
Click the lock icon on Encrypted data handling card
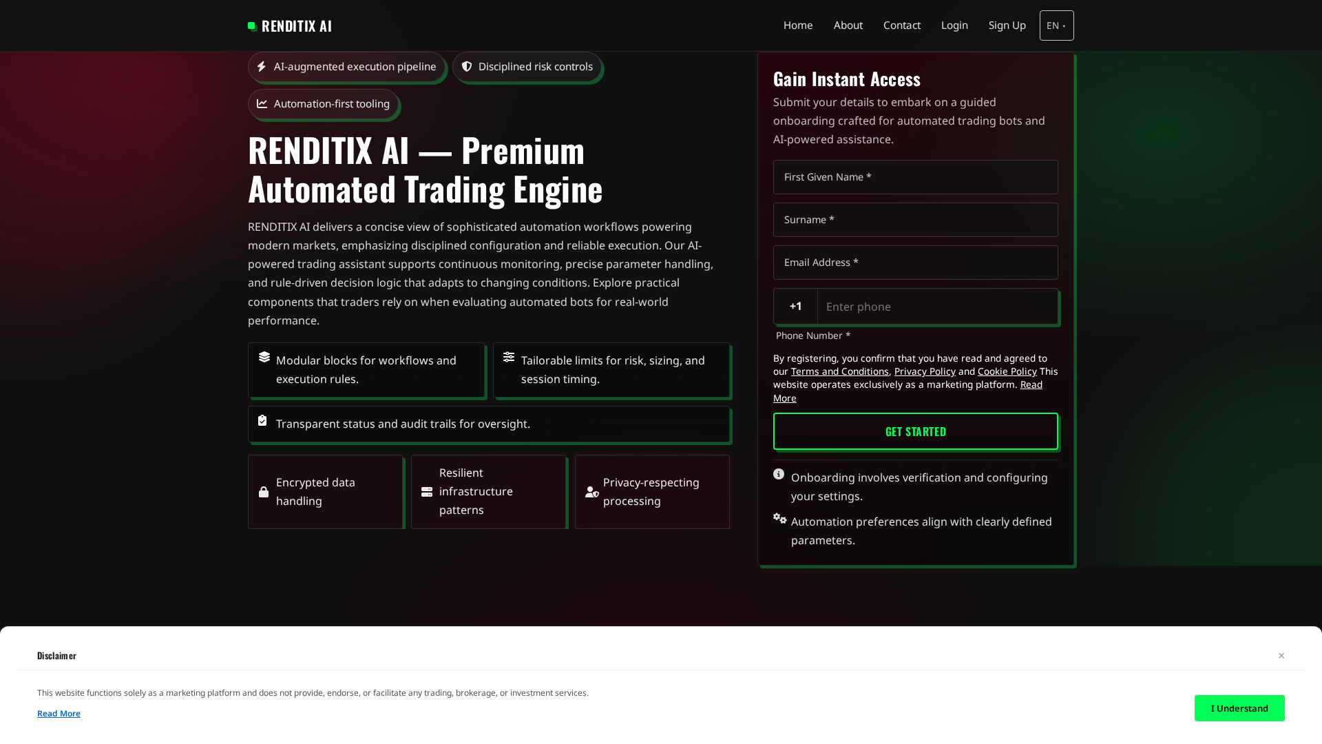[263, 491]
